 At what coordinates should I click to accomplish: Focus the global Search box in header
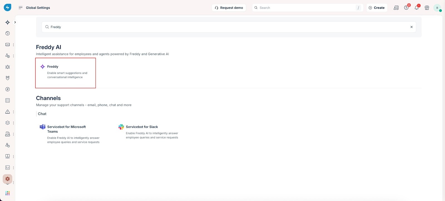(307, 8)
